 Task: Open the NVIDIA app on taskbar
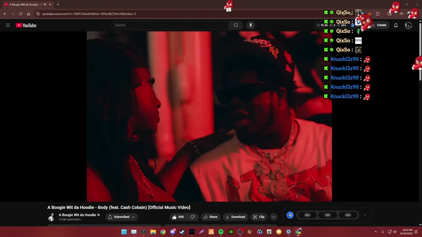(x=230, y=232)
